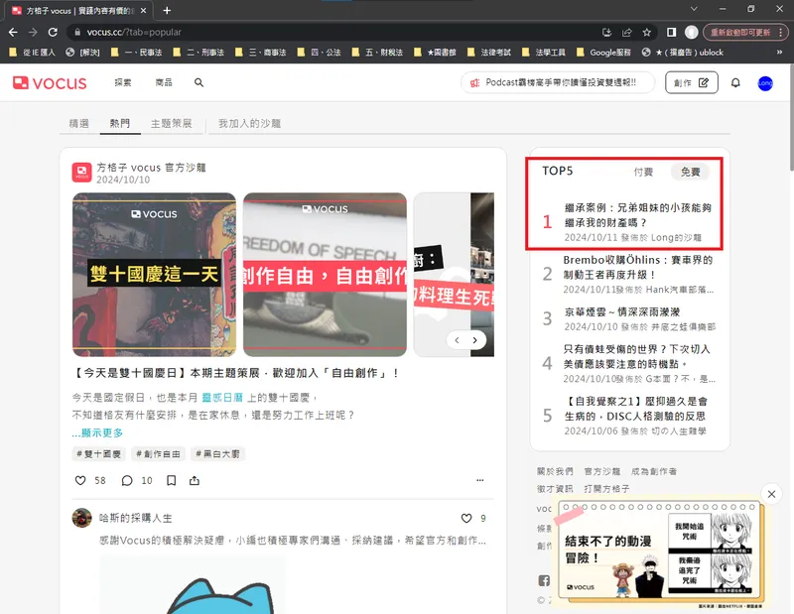794x614 pixels.
Task: Open the search magnifier icon
Action: click(198, 83)
